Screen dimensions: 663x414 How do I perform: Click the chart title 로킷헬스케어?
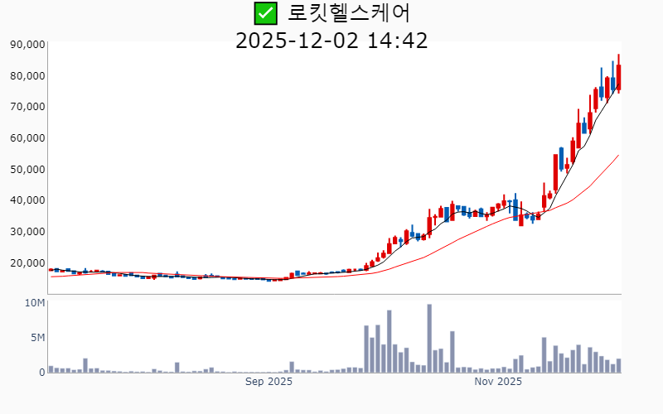click(349, 13)
